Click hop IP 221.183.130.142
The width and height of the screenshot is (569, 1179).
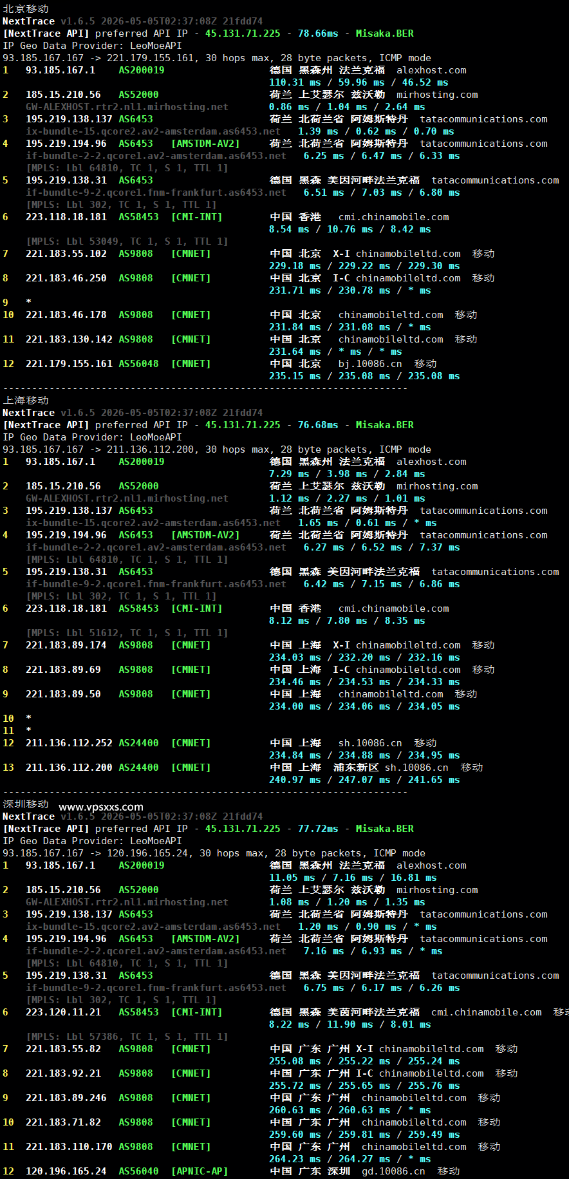pyautogui.click(x=69, y=339)
